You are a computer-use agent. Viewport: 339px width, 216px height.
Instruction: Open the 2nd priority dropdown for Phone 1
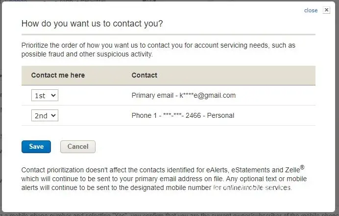point(45,115)
